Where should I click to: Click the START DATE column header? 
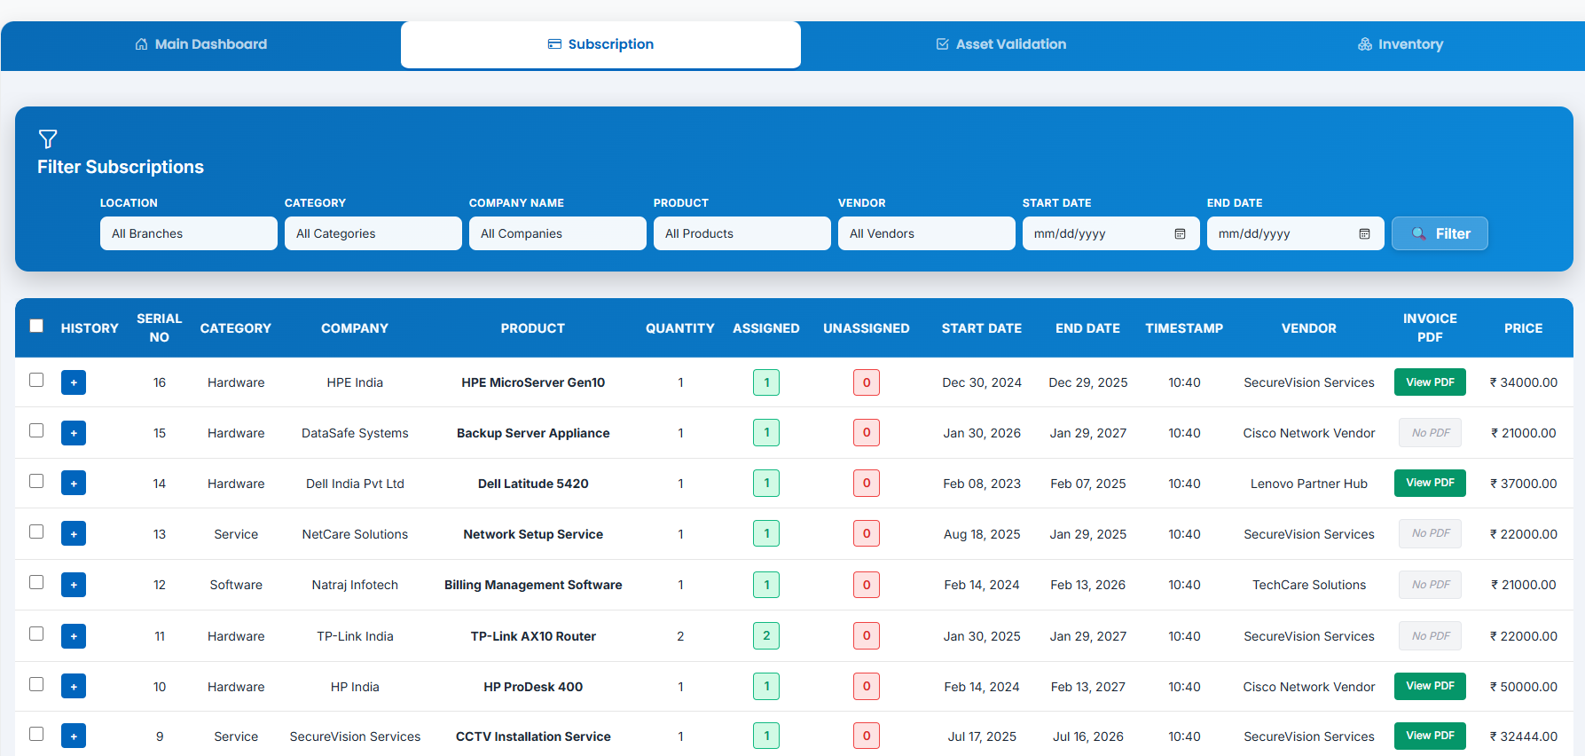[x=982, y=328]
